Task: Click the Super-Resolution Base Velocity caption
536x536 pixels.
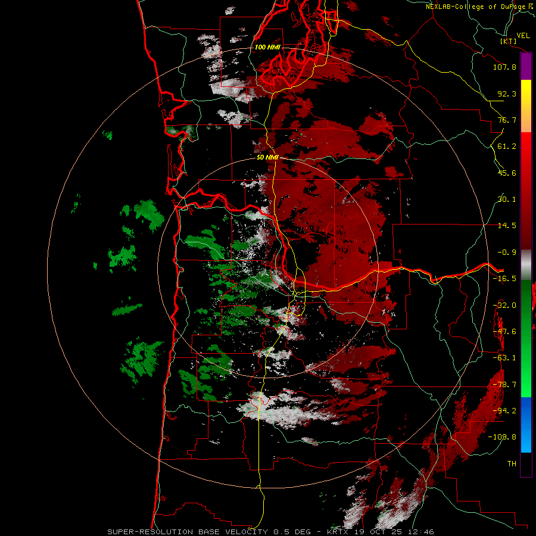Action: tap(271, 532)
